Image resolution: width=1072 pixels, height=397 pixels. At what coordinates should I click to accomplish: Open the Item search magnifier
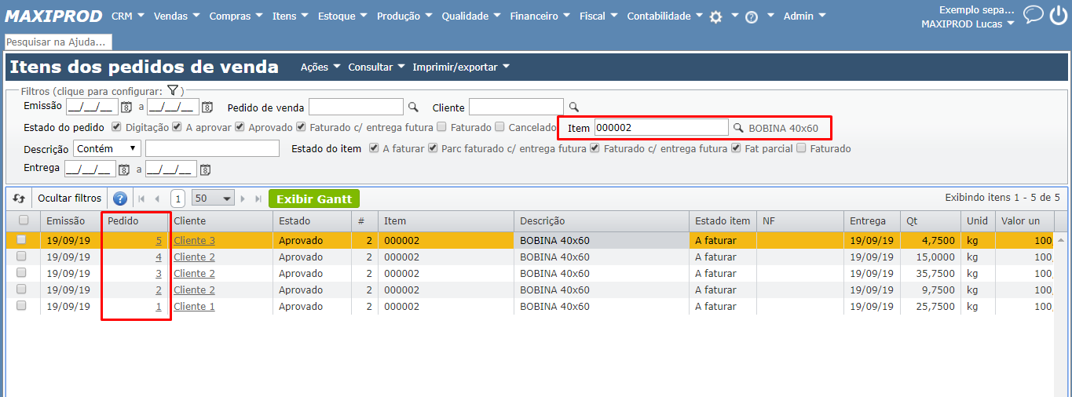(738, 128)
